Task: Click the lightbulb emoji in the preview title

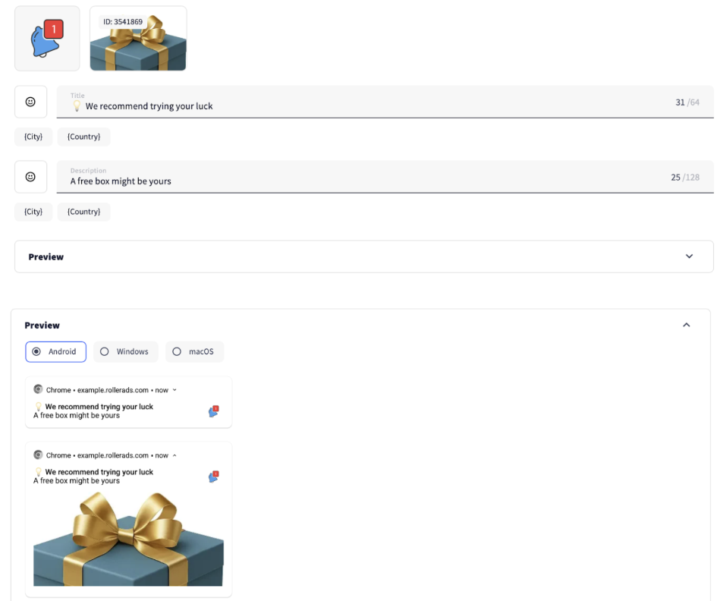Action: [37, 406]
